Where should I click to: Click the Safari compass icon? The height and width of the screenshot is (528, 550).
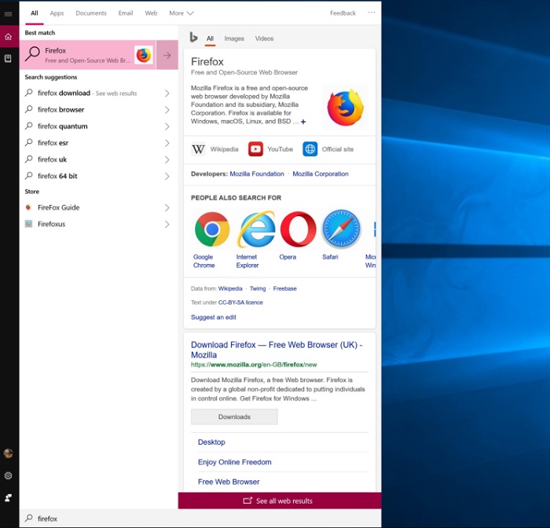point(341,229)
